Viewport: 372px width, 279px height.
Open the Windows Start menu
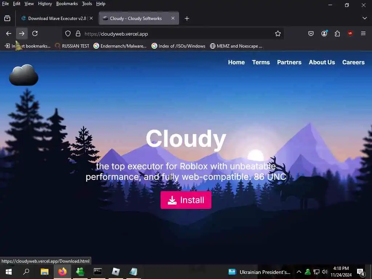9,272
